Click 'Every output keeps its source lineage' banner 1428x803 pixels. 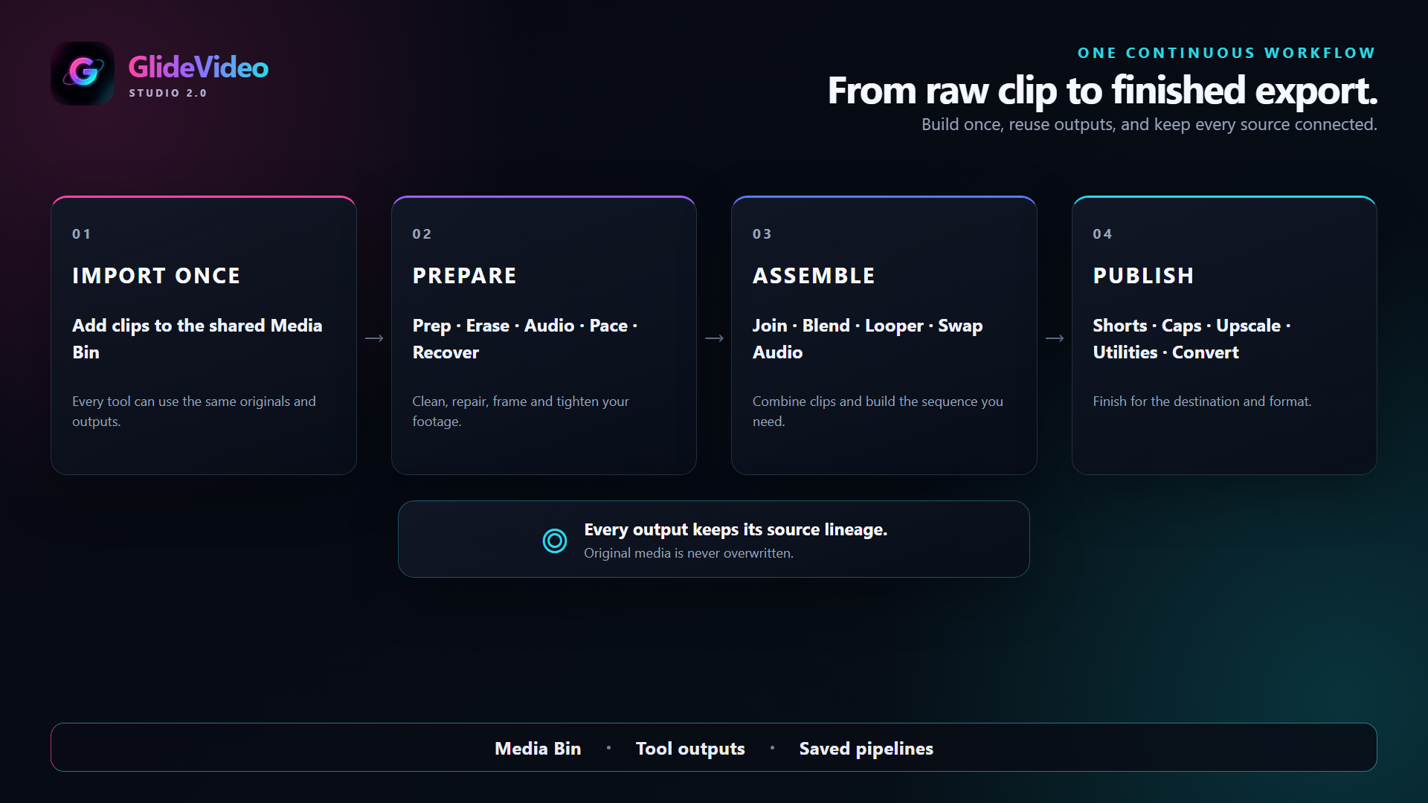pos(714,539)
